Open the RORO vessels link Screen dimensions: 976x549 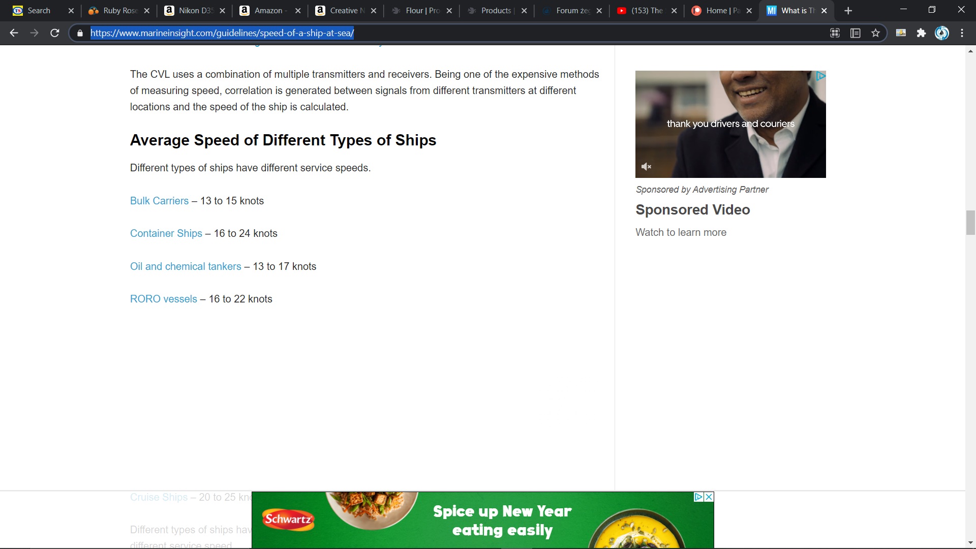tap(163, 299)
